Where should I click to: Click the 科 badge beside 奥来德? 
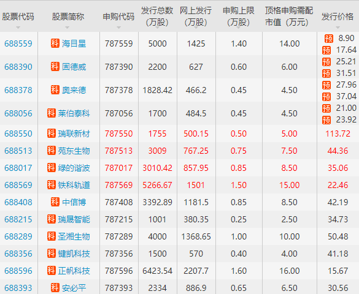pos(55,90)
